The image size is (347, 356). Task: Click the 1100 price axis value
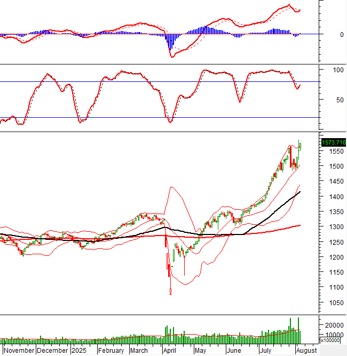pyautogui.click(x=336, y=287)
